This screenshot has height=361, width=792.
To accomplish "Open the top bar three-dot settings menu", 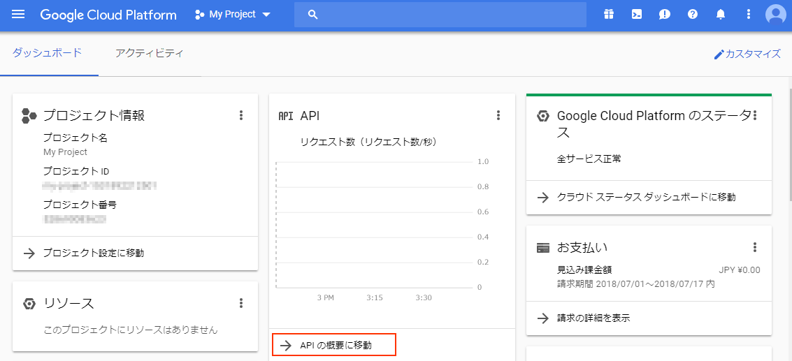I will click(x=749, y=15).
